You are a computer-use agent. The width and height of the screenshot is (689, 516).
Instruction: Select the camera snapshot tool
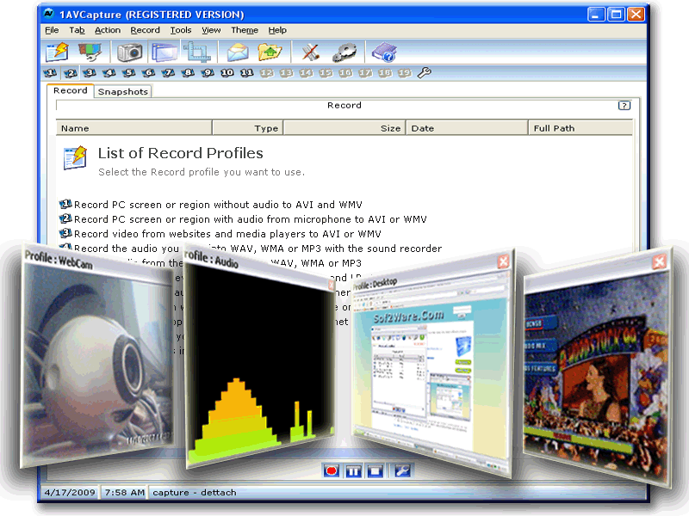[x=129, y=52]
